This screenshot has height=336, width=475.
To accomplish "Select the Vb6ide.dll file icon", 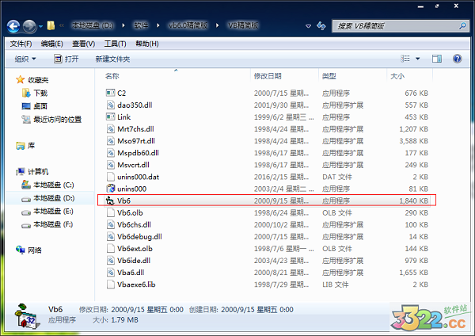I will pos(110,261).
